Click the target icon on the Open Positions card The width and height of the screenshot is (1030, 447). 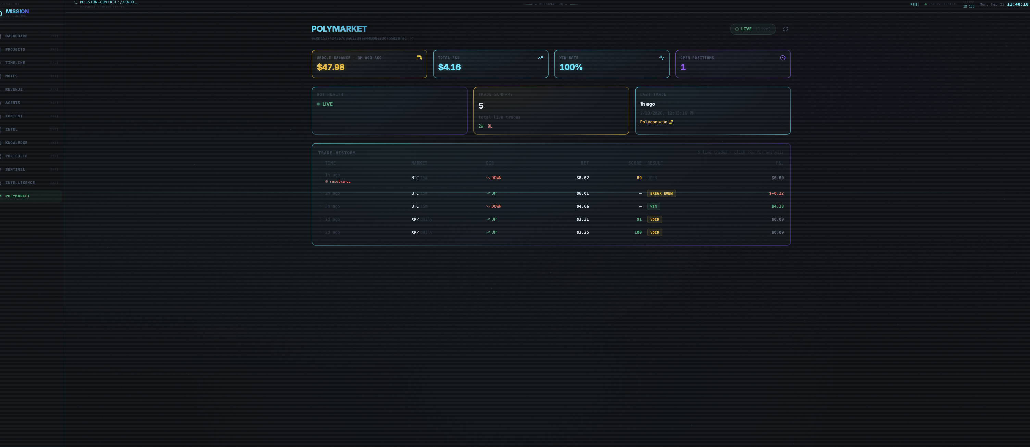[x=782, y=58]
